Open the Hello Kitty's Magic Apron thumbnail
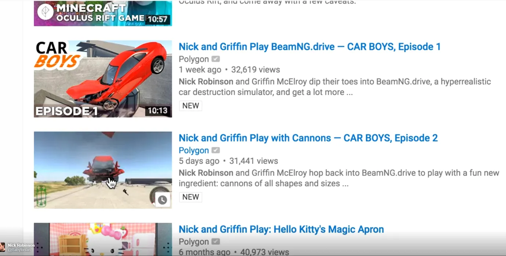Screen dimensions: 506x256 point(103,240)
